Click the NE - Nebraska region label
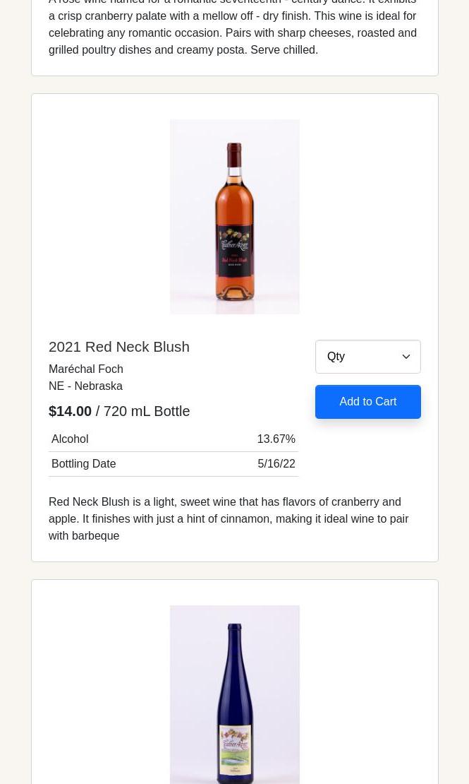469x784 pixels. click(x=85, y=386)
